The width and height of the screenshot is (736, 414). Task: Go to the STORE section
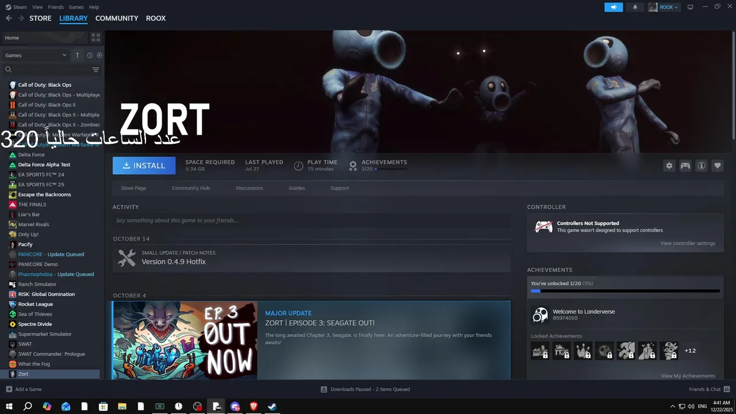pyautogui.click(x=40, y=18)
